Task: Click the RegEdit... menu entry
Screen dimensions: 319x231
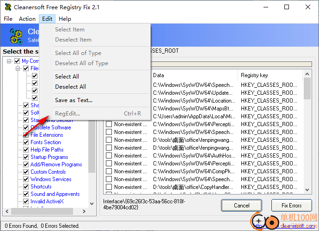Action: (95, 114)
